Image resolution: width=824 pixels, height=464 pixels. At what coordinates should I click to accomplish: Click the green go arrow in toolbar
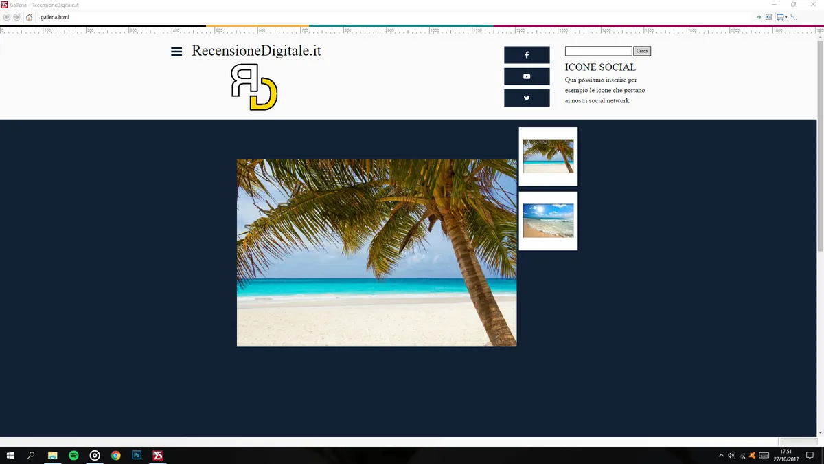[759, 16]
